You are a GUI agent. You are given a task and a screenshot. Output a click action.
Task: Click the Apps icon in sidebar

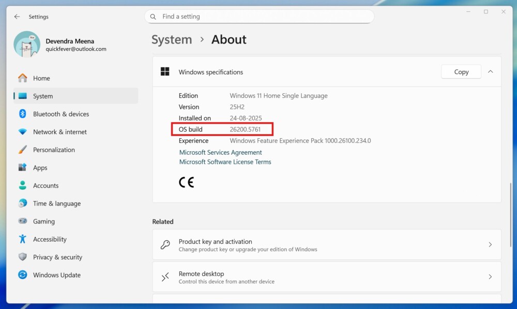tap(22, 167)
